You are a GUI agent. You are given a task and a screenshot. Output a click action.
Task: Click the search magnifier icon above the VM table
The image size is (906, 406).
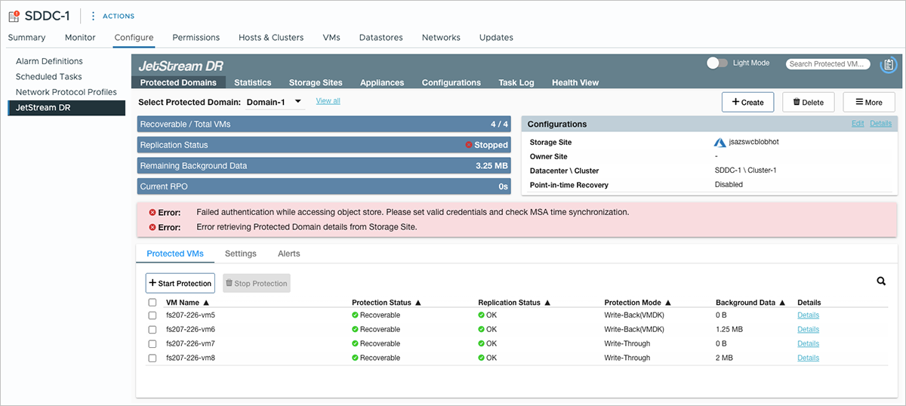point(881,281)
